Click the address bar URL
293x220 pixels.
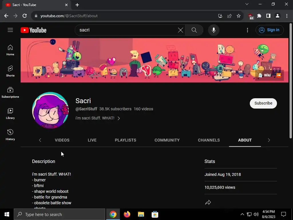[69, 16]
